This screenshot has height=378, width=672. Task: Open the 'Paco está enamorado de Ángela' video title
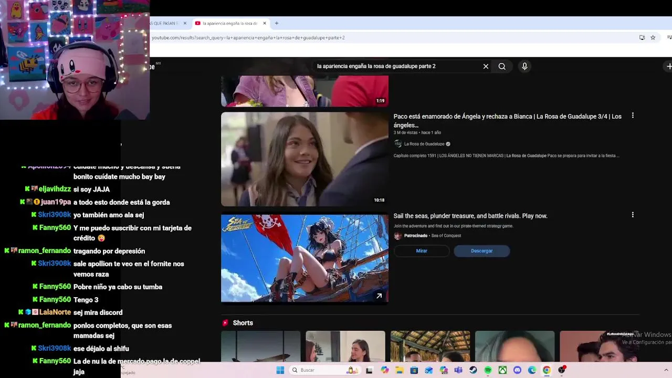click(x=508, y=121)
